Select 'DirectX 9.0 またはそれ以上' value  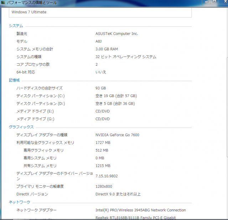point(118,194)
